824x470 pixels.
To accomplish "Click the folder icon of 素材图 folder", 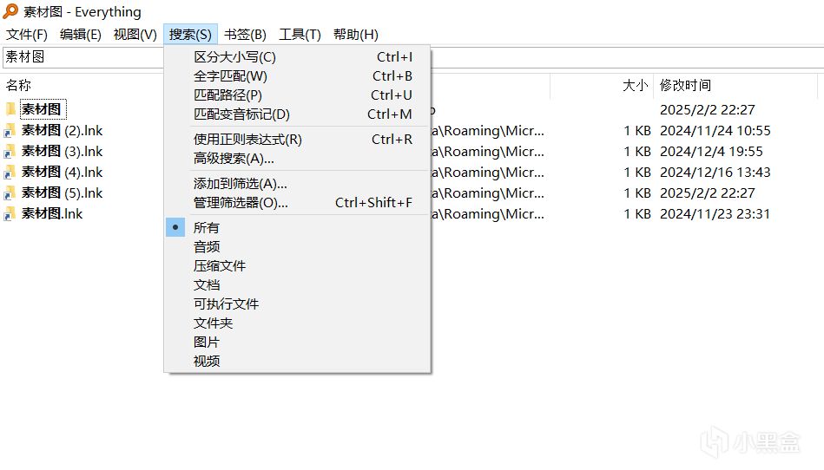I will coord(10,109).
